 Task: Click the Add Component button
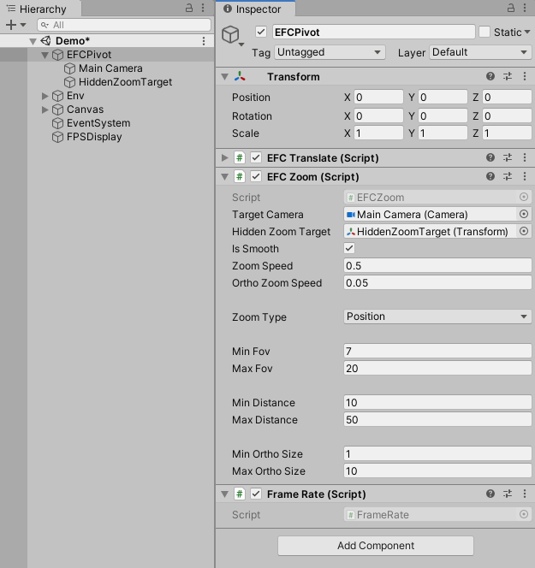376,546
